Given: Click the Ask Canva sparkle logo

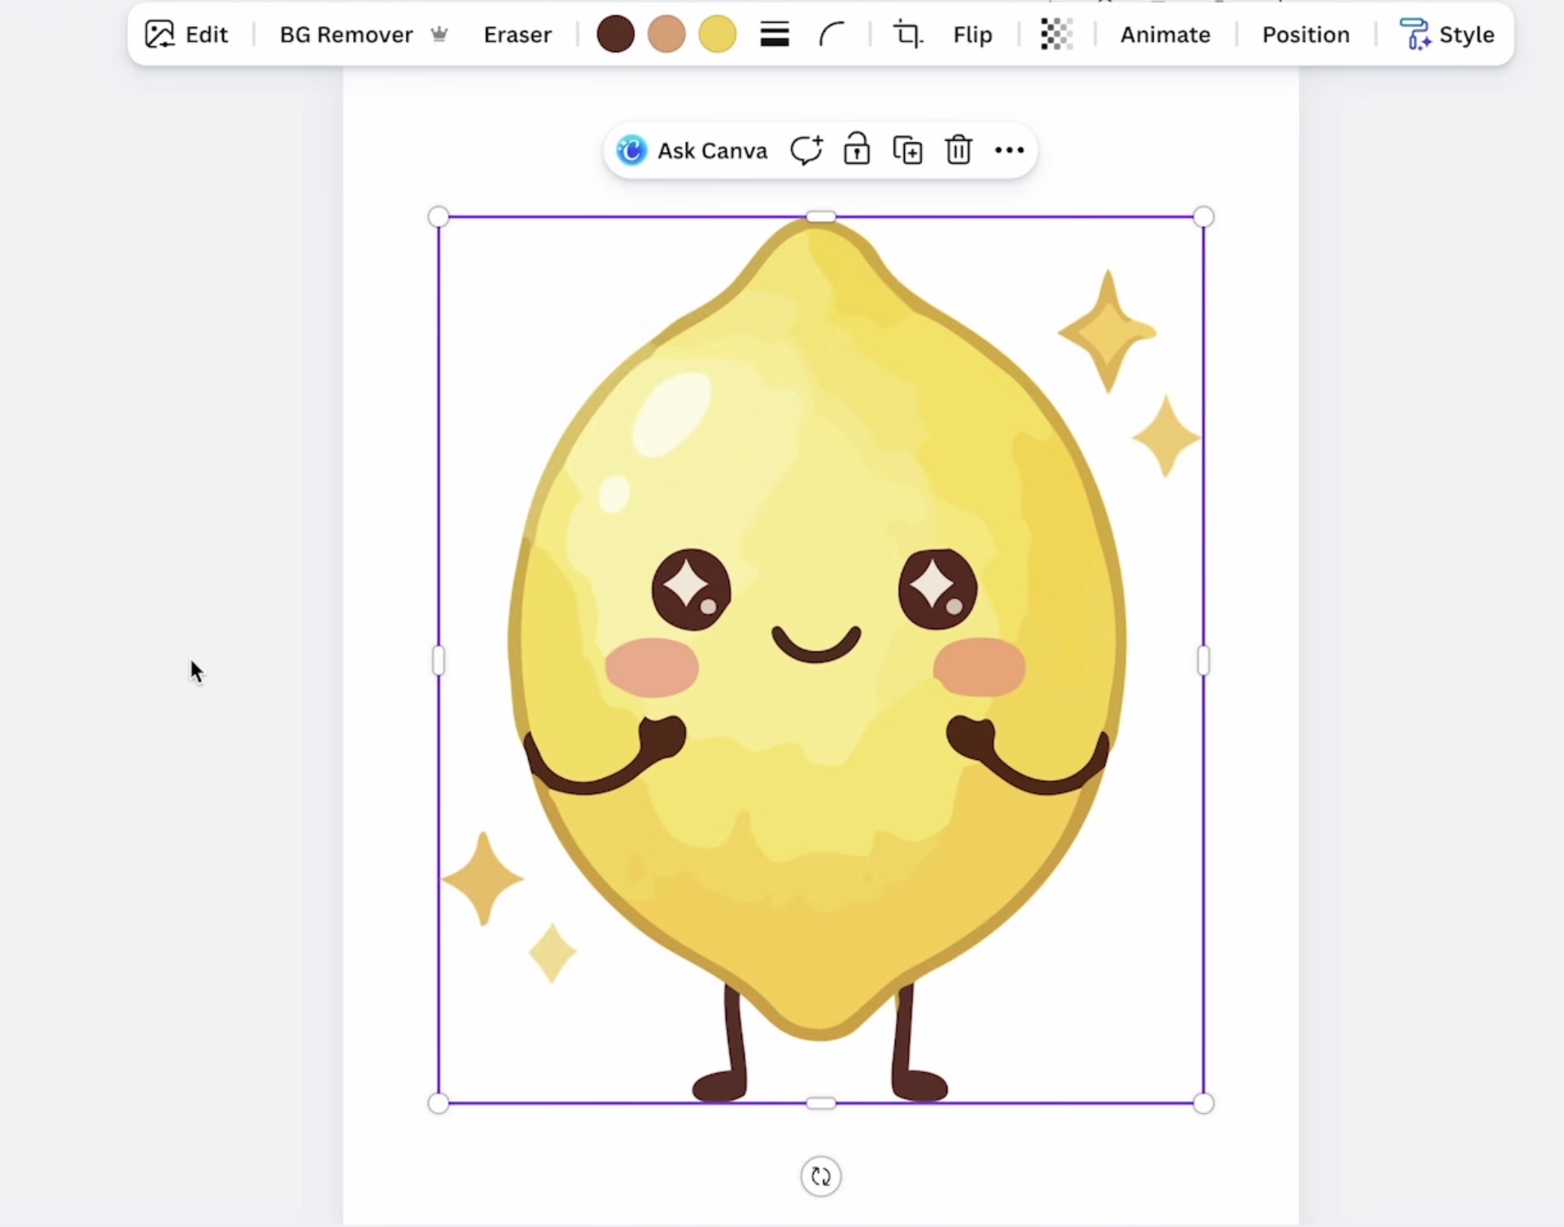Looking at the screenshot, I should [x=630, y=150].
